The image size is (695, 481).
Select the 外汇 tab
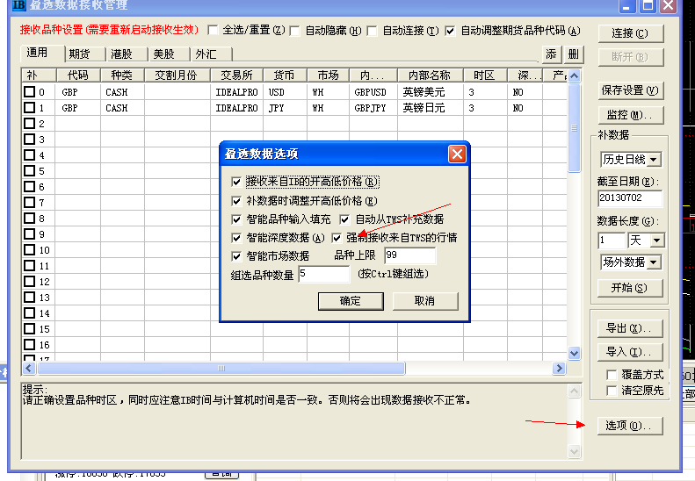pos(206,54)
